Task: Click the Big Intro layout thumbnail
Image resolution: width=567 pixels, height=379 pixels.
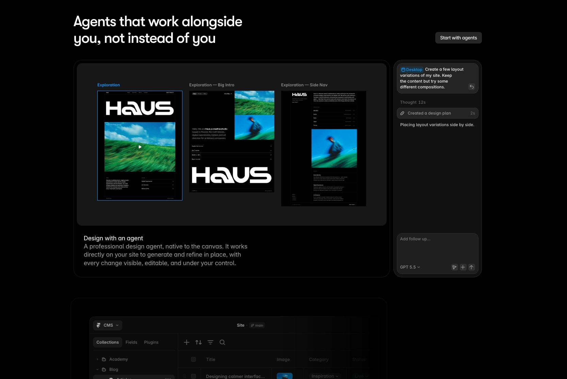Action: coord(232,141)
